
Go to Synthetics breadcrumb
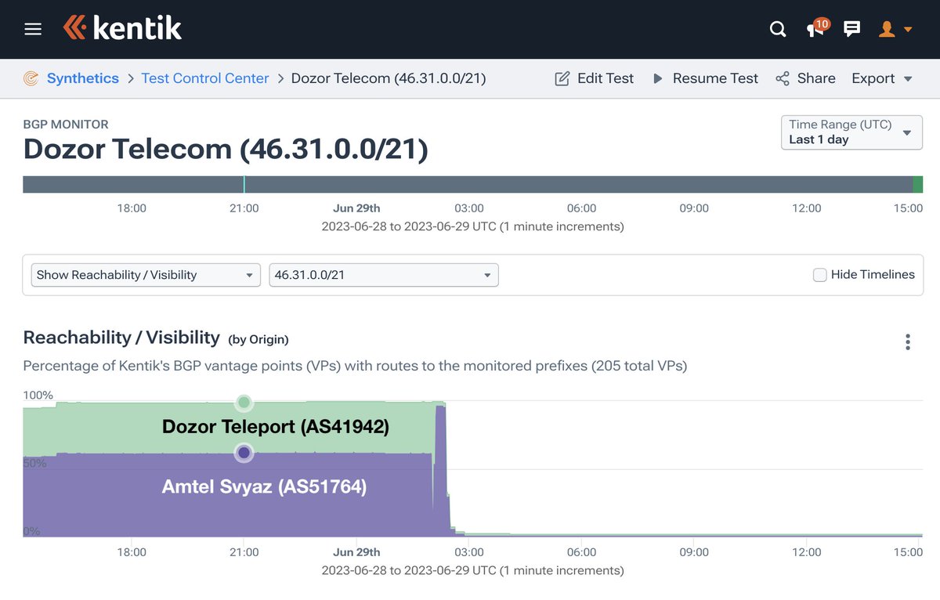(x=83, y=78)
